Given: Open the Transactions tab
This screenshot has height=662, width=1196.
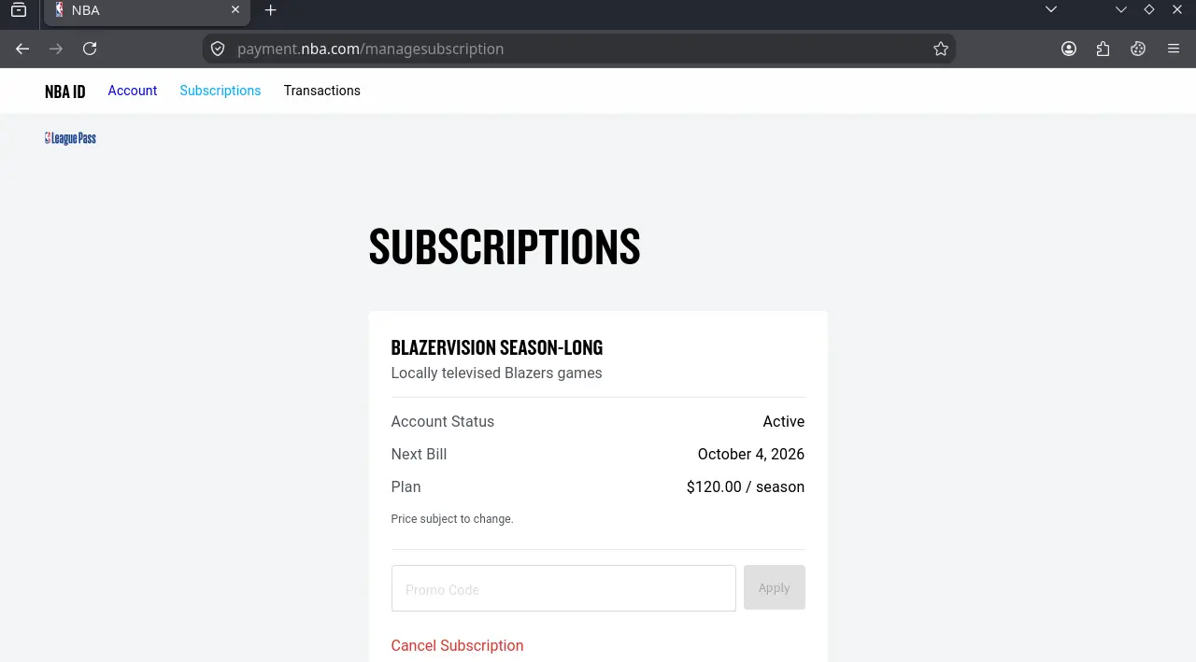Looking at the screenshot, I should [x=322, y=91].
